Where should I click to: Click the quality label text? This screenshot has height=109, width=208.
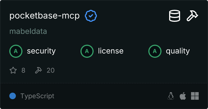point(178,51)
